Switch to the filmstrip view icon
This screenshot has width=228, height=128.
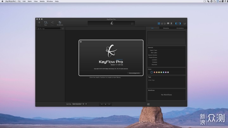tap(168, 23)
